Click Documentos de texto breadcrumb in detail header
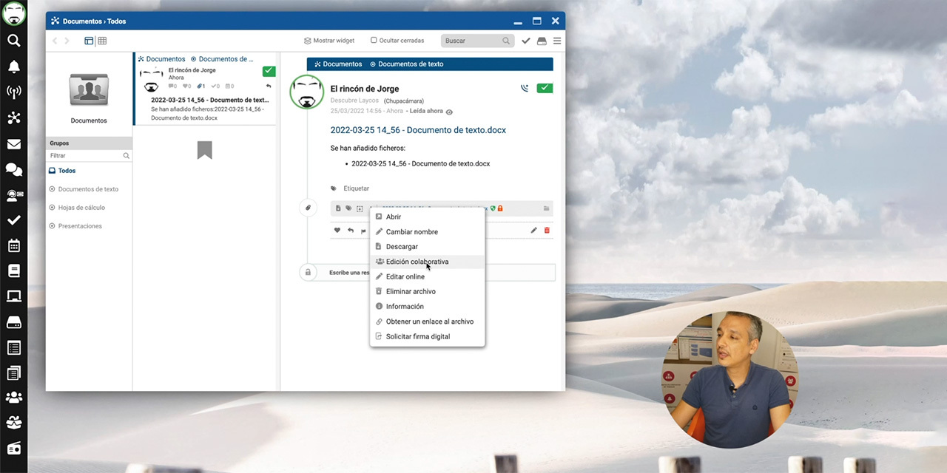The width and height of the screenshot is (947, 473). click(407, 64)
